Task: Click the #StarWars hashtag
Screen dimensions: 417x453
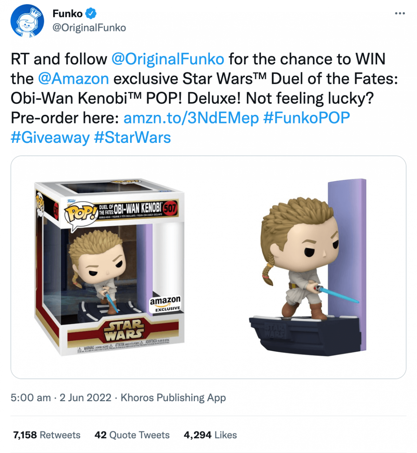Action: click(132, 138)
